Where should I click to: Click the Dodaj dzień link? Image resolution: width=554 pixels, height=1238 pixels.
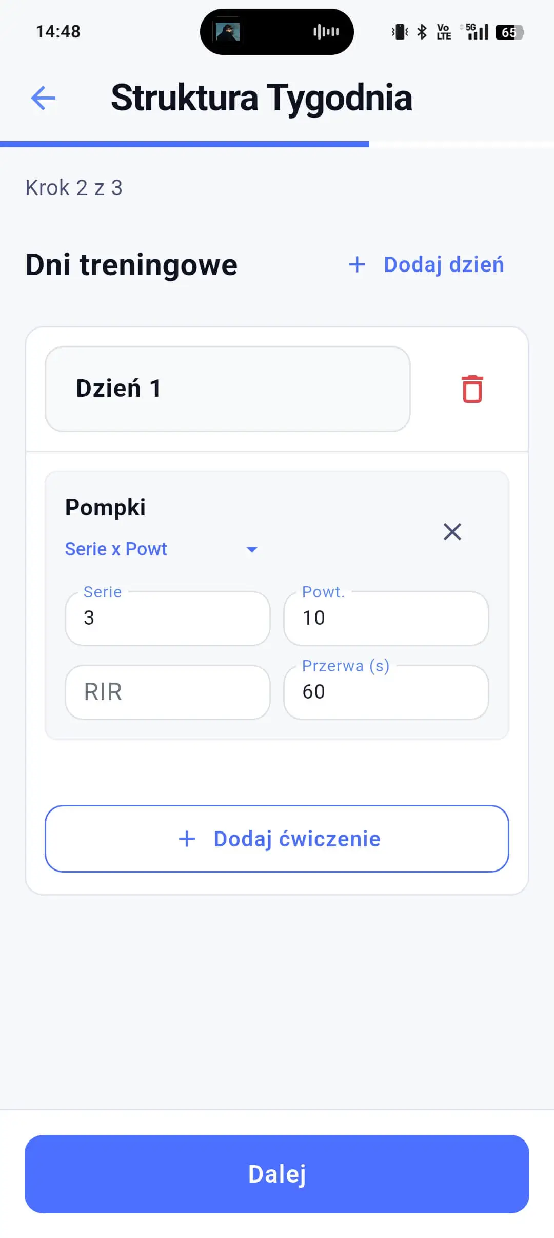click(444, 265)
